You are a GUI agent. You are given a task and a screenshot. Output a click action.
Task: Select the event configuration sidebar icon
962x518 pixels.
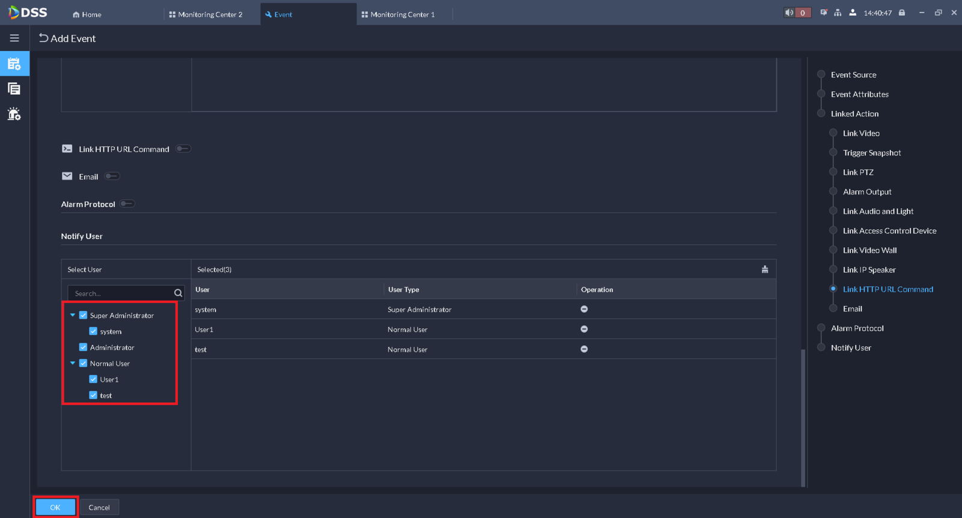coord(14,64)
